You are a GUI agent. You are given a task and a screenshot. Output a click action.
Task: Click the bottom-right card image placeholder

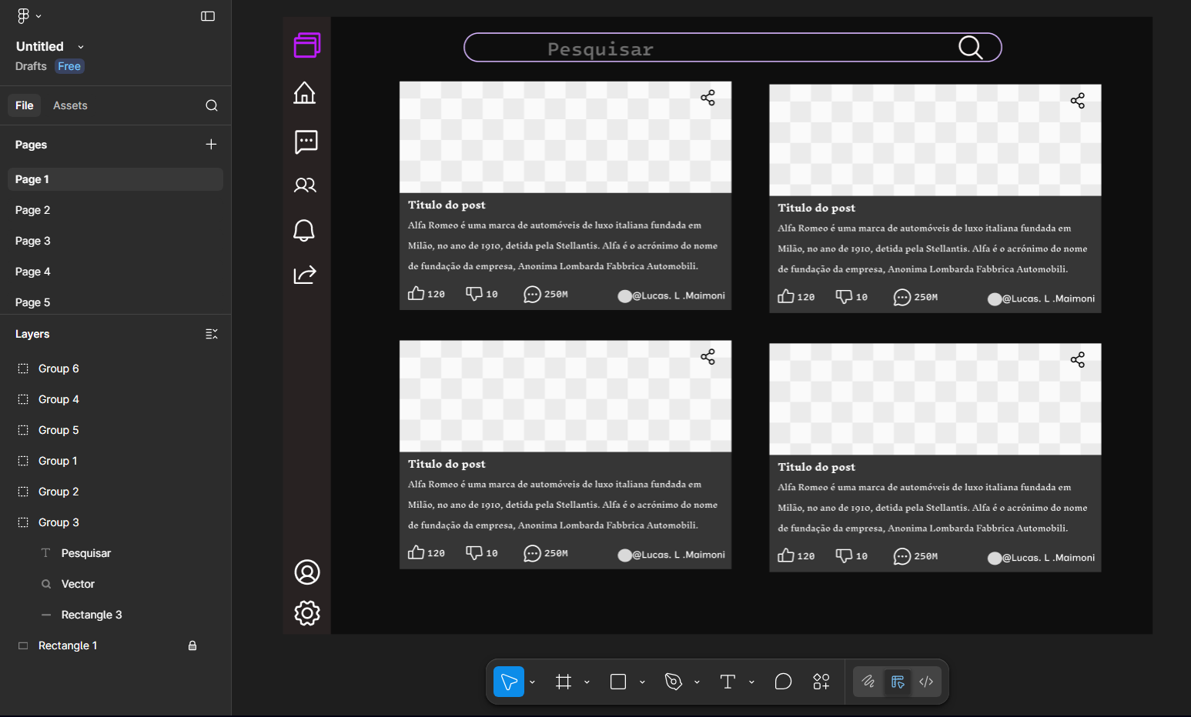point(935,399)
